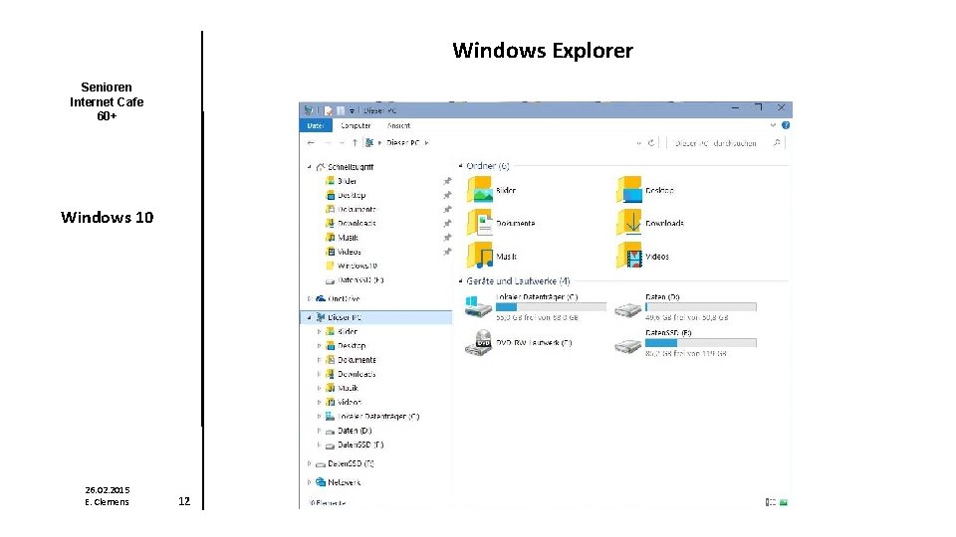The image size is (956, 537).
Task: Expand bottom DatenSSD (F:) tree node
Action: (x=309, y=463)
